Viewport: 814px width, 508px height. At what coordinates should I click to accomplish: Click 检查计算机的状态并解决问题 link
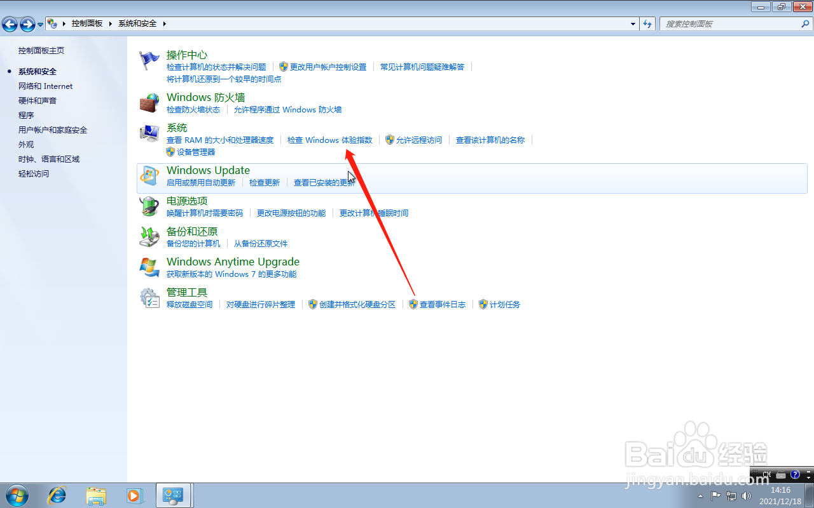tap(216, 67)
